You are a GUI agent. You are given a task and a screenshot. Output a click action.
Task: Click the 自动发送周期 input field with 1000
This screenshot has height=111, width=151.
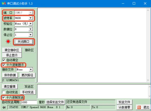(x=29, y=102)
